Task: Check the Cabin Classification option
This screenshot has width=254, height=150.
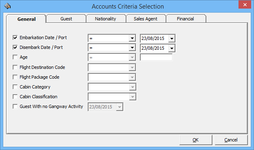Action: tap(15, 97)
